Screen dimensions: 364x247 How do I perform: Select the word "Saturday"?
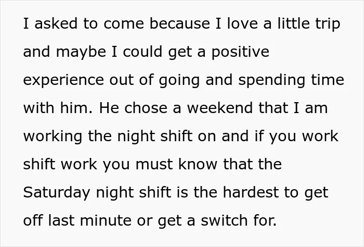pyautogui.click(x=56, y=193)
